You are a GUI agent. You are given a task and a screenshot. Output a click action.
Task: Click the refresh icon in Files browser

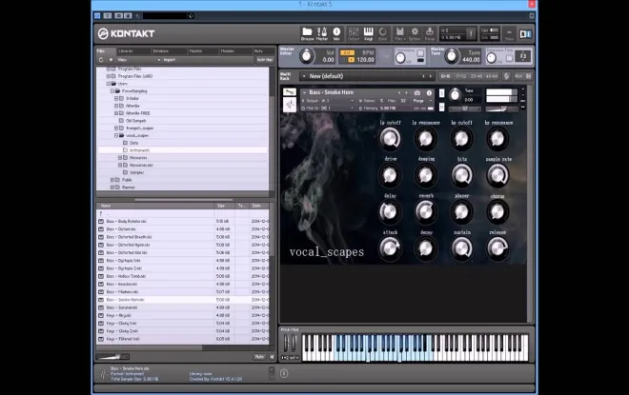101,60
